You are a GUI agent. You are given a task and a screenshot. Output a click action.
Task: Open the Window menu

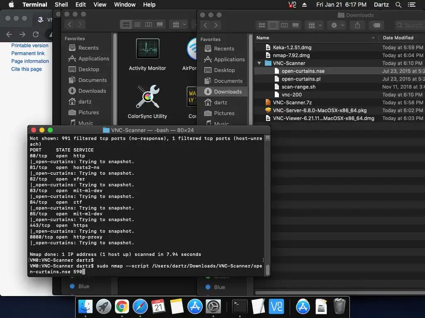[125, 5]
